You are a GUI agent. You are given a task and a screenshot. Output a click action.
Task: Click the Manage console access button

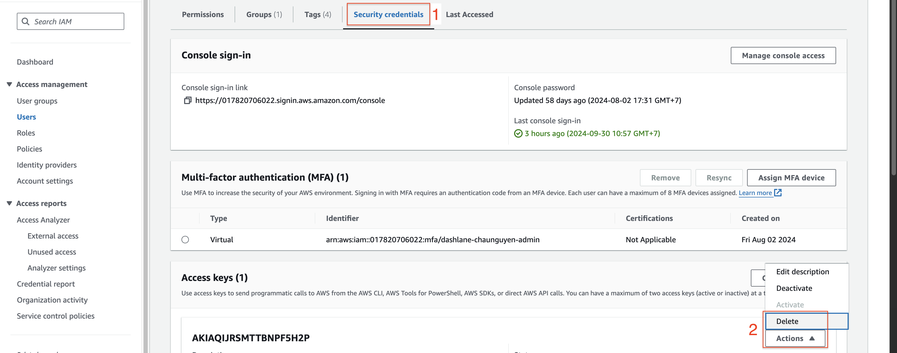(x=783, y=56)
